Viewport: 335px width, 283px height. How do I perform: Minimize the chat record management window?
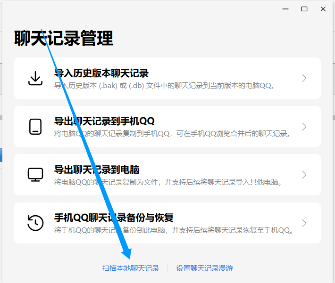tap(285, 9)
